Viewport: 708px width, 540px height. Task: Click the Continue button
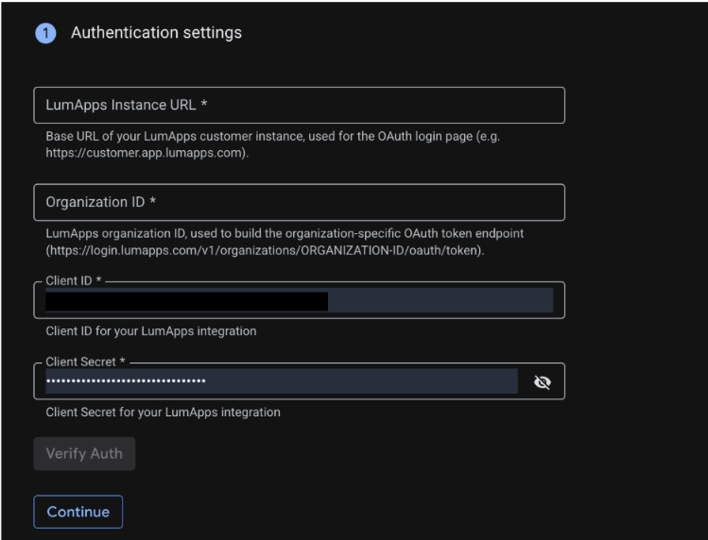[78, 512]
